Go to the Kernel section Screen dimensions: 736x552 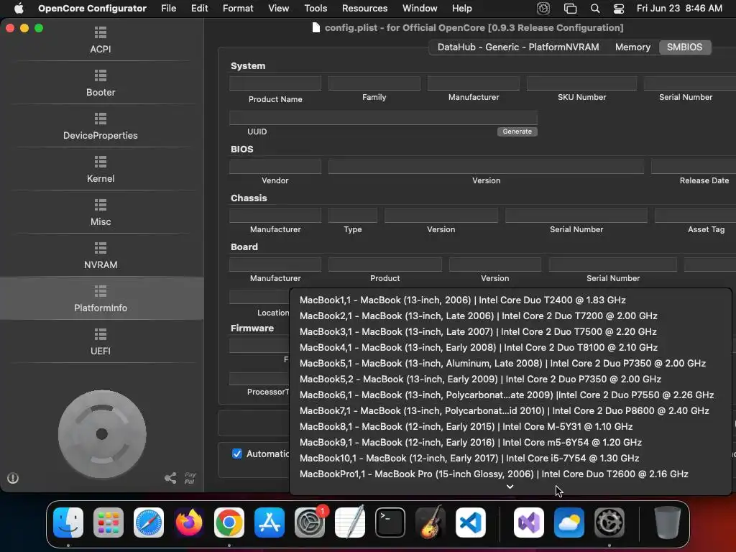click(101, 170)
